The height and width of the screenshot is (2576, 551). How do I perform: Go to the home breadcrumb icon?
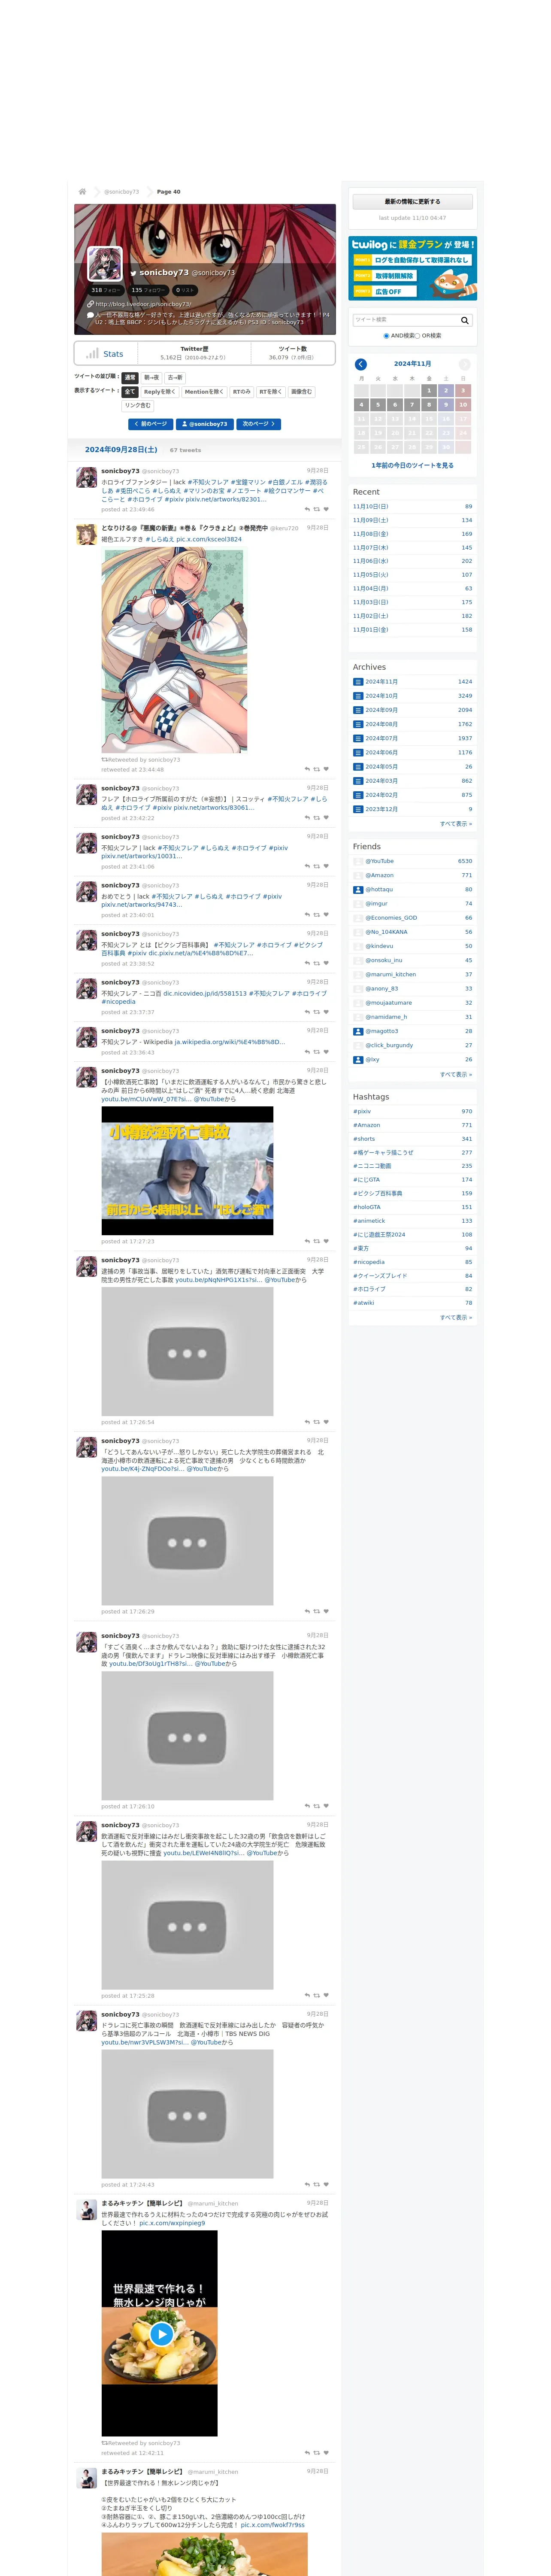(82, 191)
